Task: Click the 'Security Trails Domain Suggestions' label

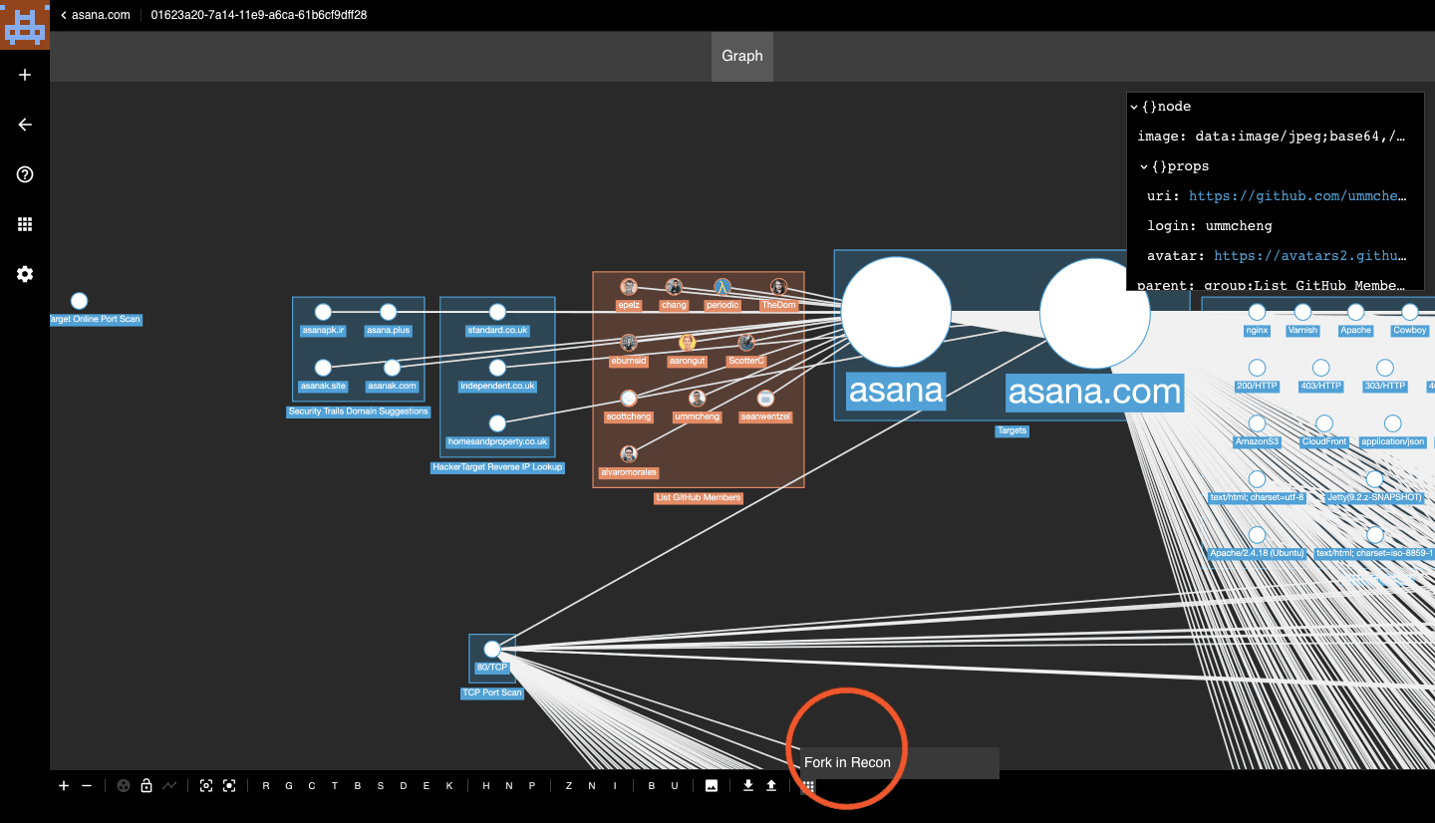Action: (x=359, y=411)
